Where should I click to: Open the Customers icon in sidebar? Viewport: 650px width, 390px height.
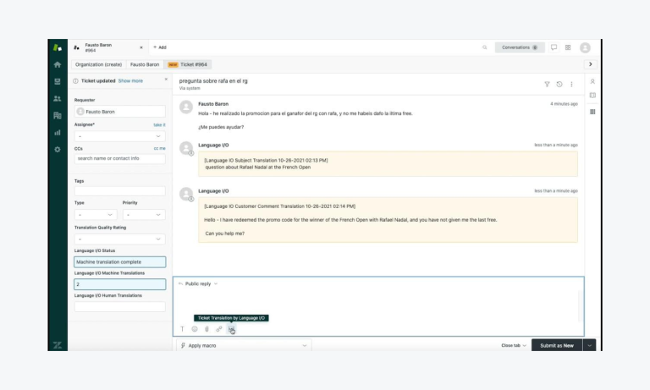[58, 99]
